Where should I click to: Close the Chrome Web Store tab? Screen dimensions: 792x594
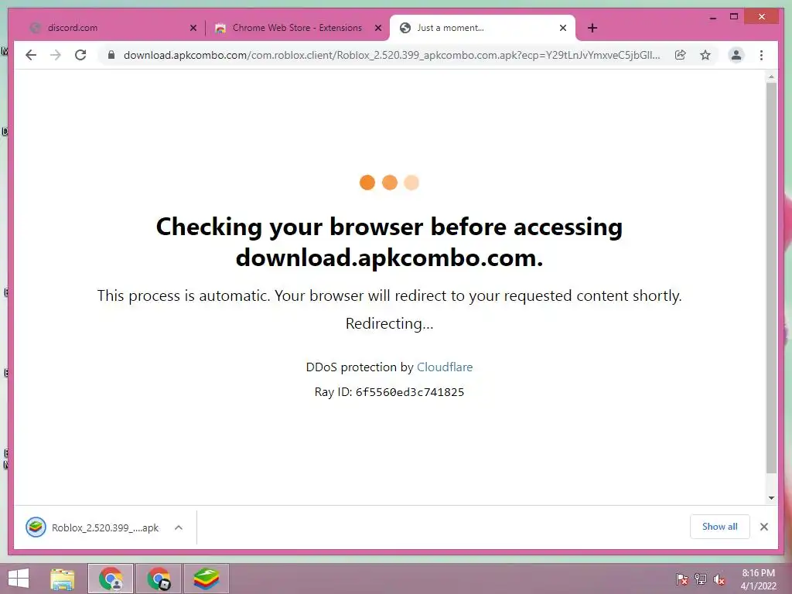click(x=377, y=28)
